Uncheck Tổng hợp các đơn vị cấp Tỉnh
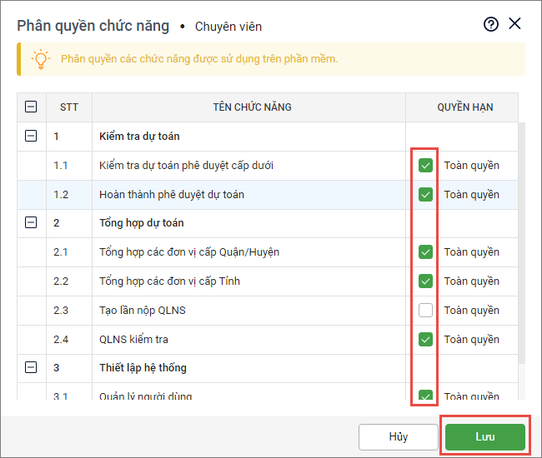This screenshot has height=458, width=542. [x=425, y=281]
